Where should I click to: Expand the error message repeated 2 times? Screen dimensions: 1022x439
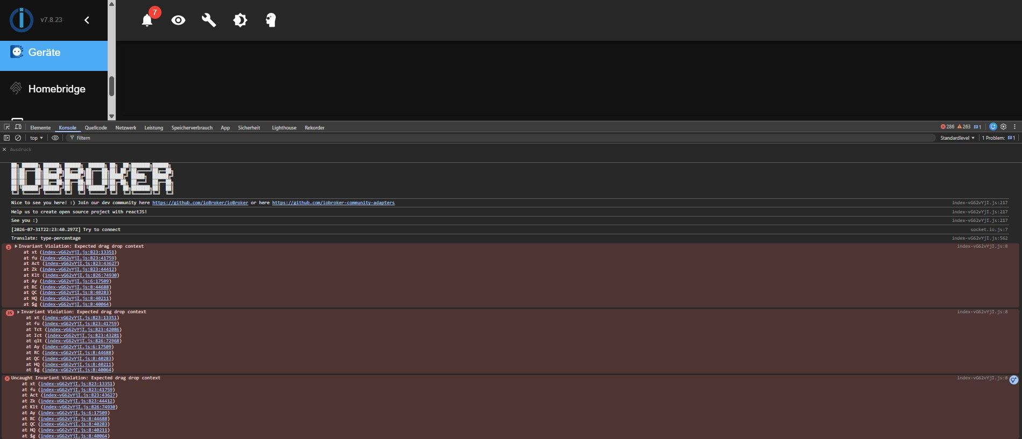(16, 246)
